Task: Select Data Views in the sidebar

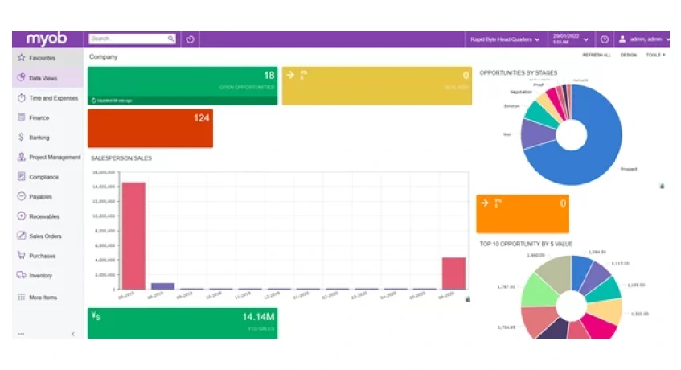Action: 47,78
